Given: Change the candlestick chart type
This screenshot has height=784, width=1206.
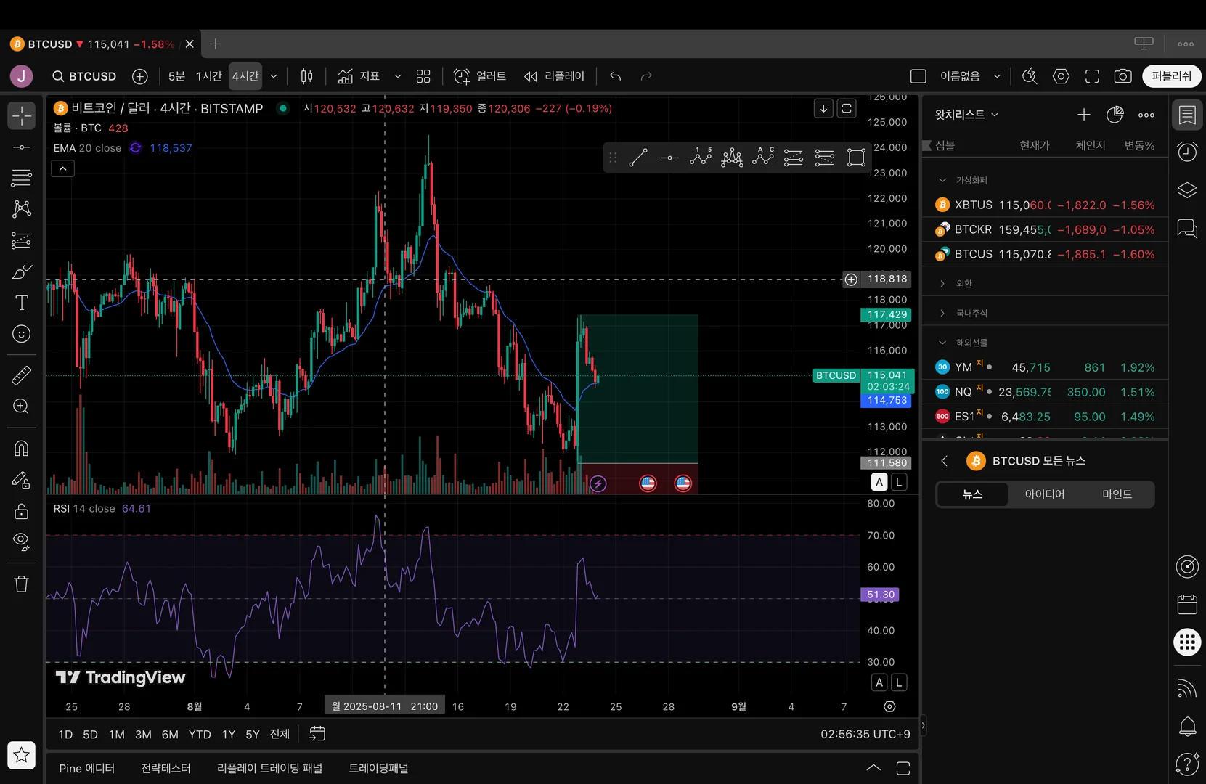Looking at the screenshot, I should [307, 76].
